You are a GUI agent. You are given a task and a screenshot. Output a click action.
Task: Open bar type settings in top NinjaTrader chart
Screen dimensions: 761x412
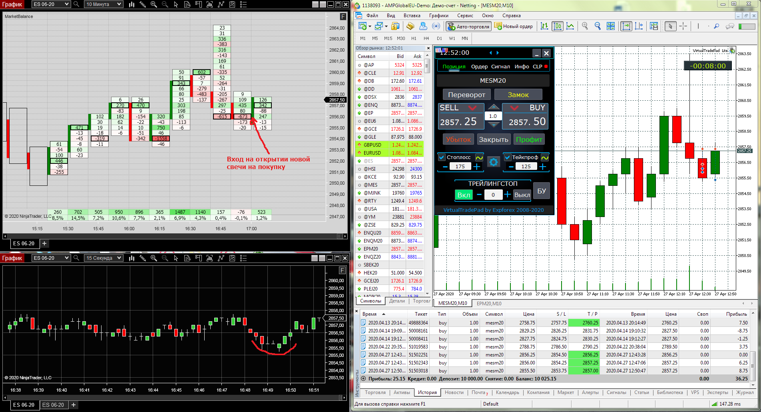tap(131, 4)
